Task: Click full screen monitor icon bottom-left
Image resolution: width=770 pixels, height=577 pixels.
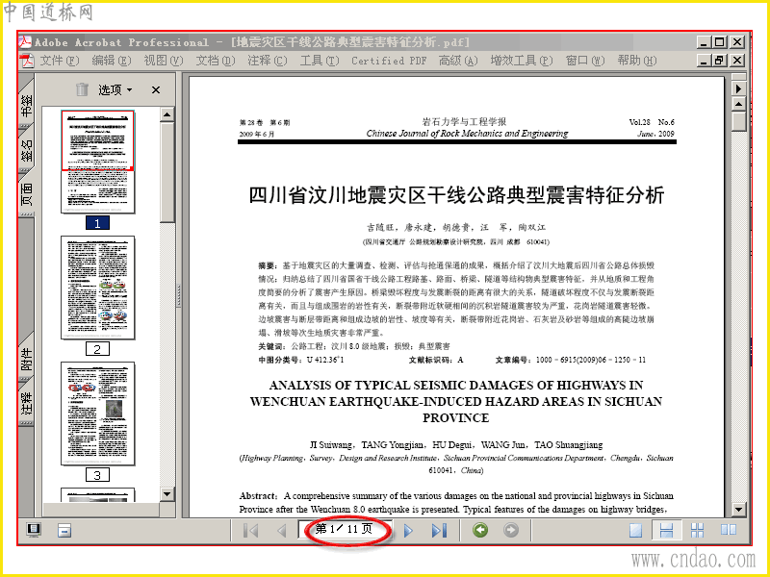Action: [x=34, y=530]
